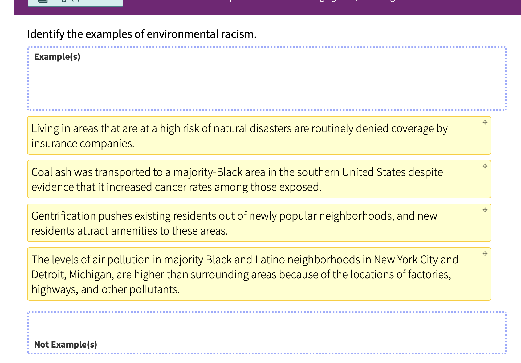Viewport: 521px width, 363px height.
Task: Click the move handle on the insurance coverage card
Action: tap(485, 123)
